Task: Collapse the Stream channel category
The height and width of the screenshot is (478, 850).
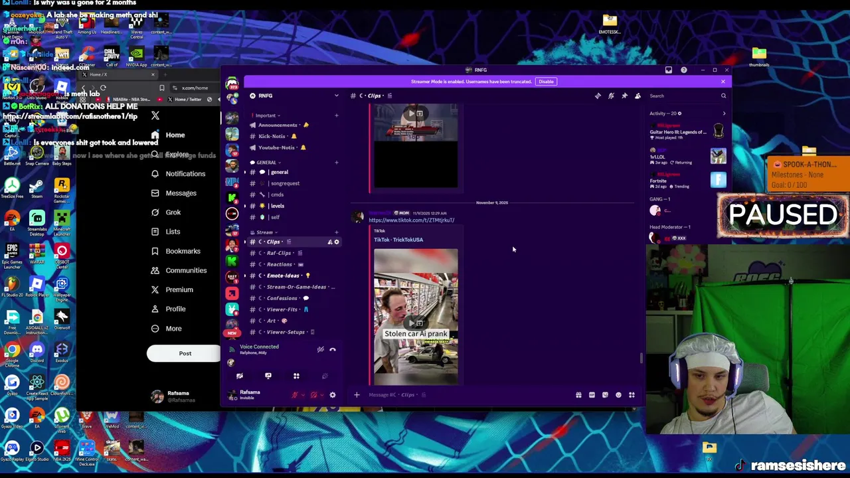Action: click(264, 232)
